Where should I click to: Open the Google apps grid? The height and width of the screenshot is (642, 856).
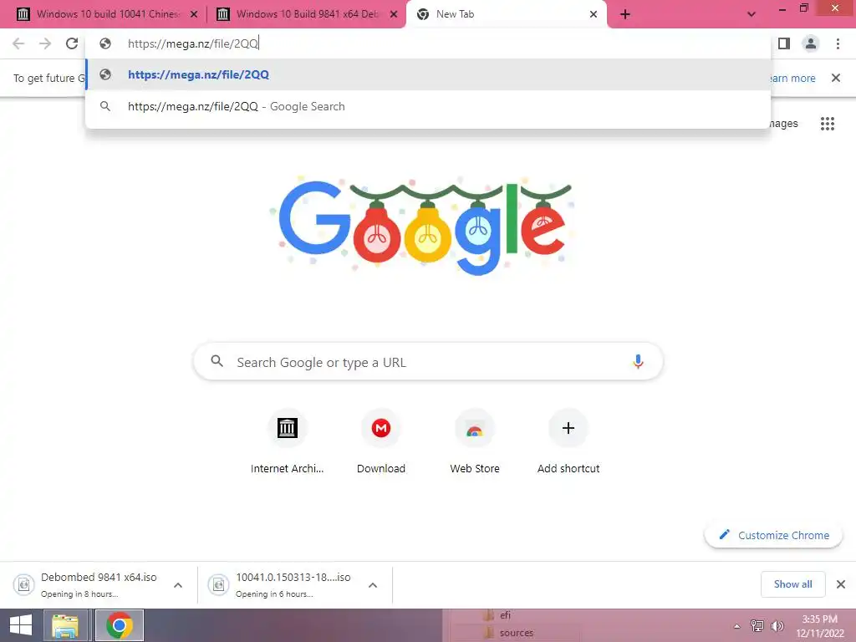pos(827,124)
